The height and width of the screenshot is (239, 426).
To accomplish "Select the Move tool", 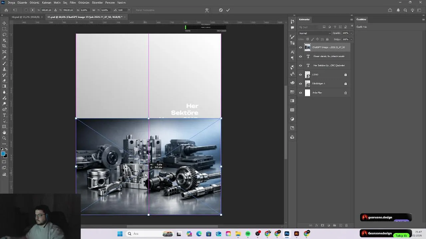I will tap(4, 23).
